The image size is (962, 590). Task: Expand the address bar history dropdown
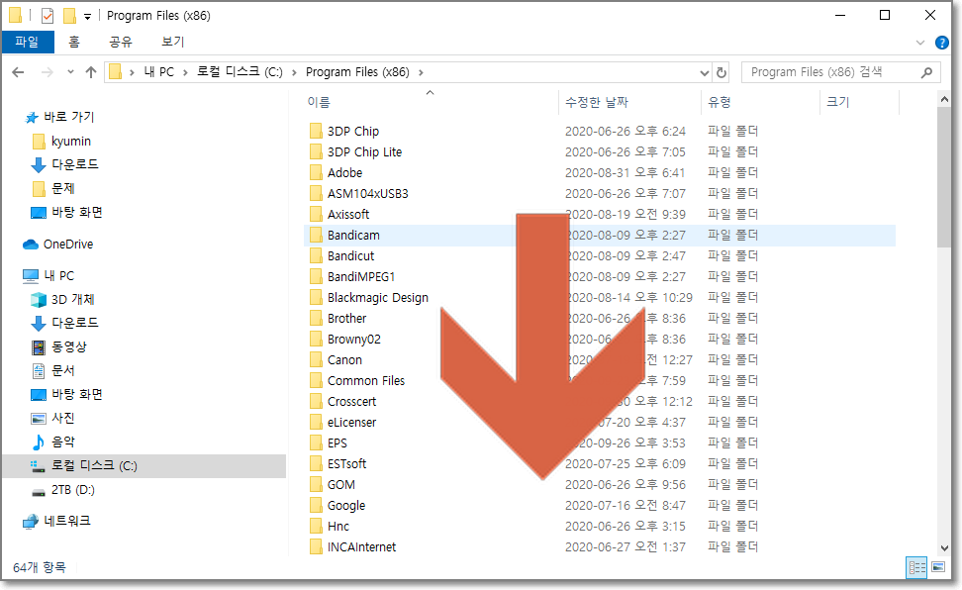(x=705, y=73)
